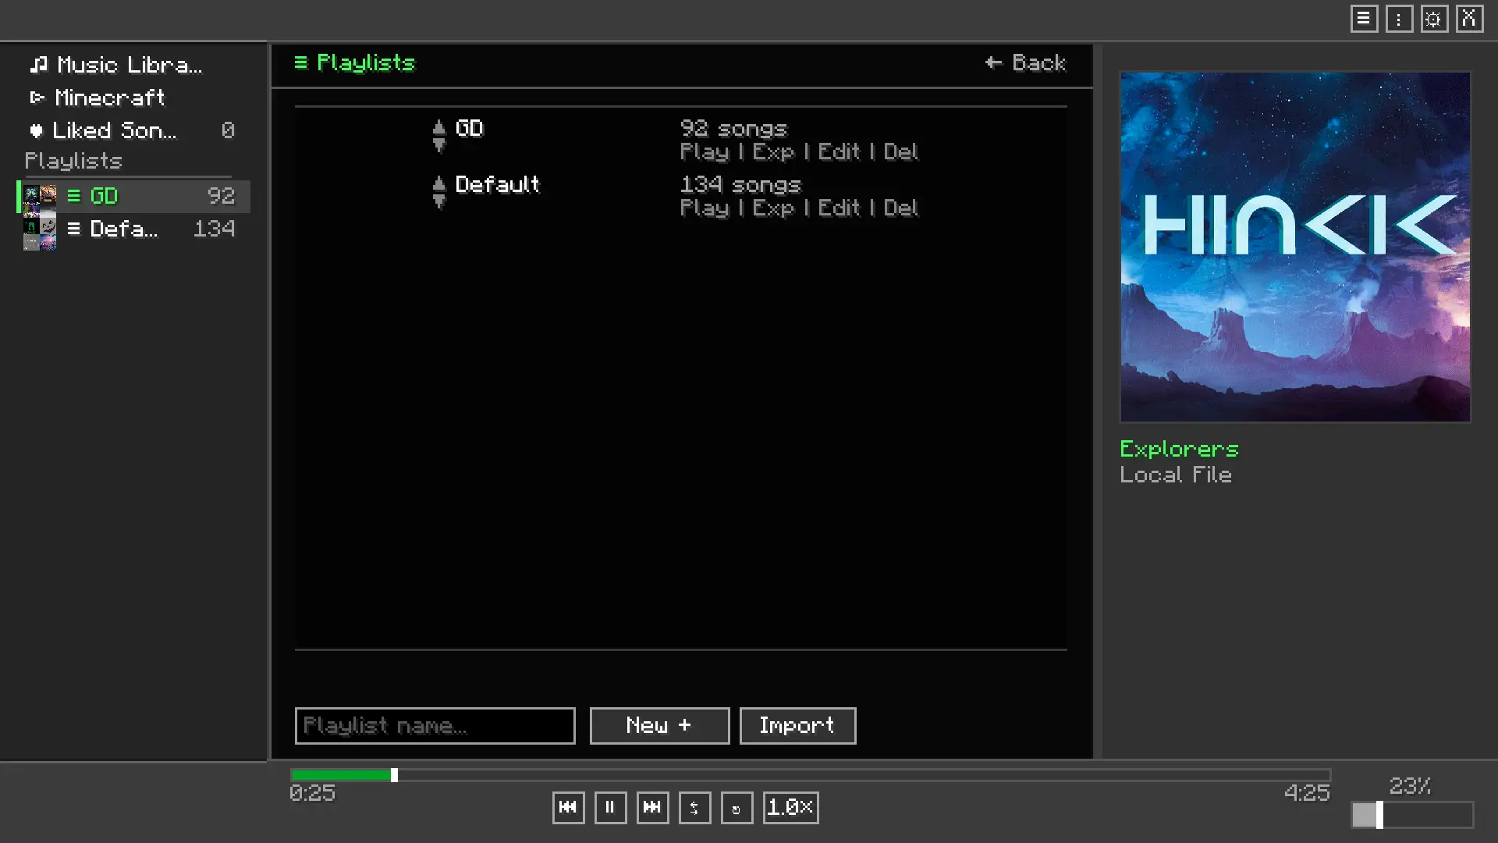Click the '92 songs' count text
The width and height of the screenshot is (1498, 843).
coord(733,128)
